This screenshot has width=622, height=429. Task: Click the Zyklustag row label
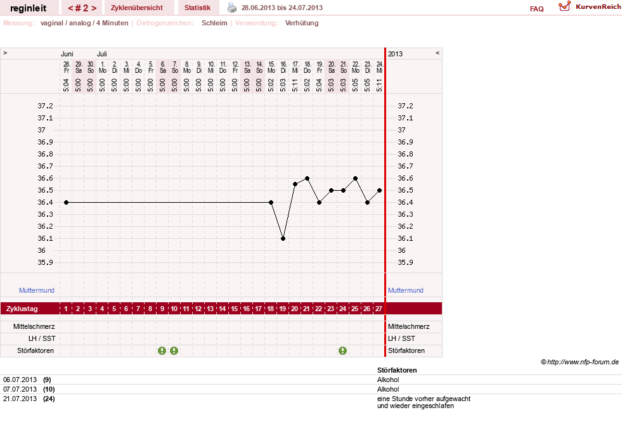(22, 309)
